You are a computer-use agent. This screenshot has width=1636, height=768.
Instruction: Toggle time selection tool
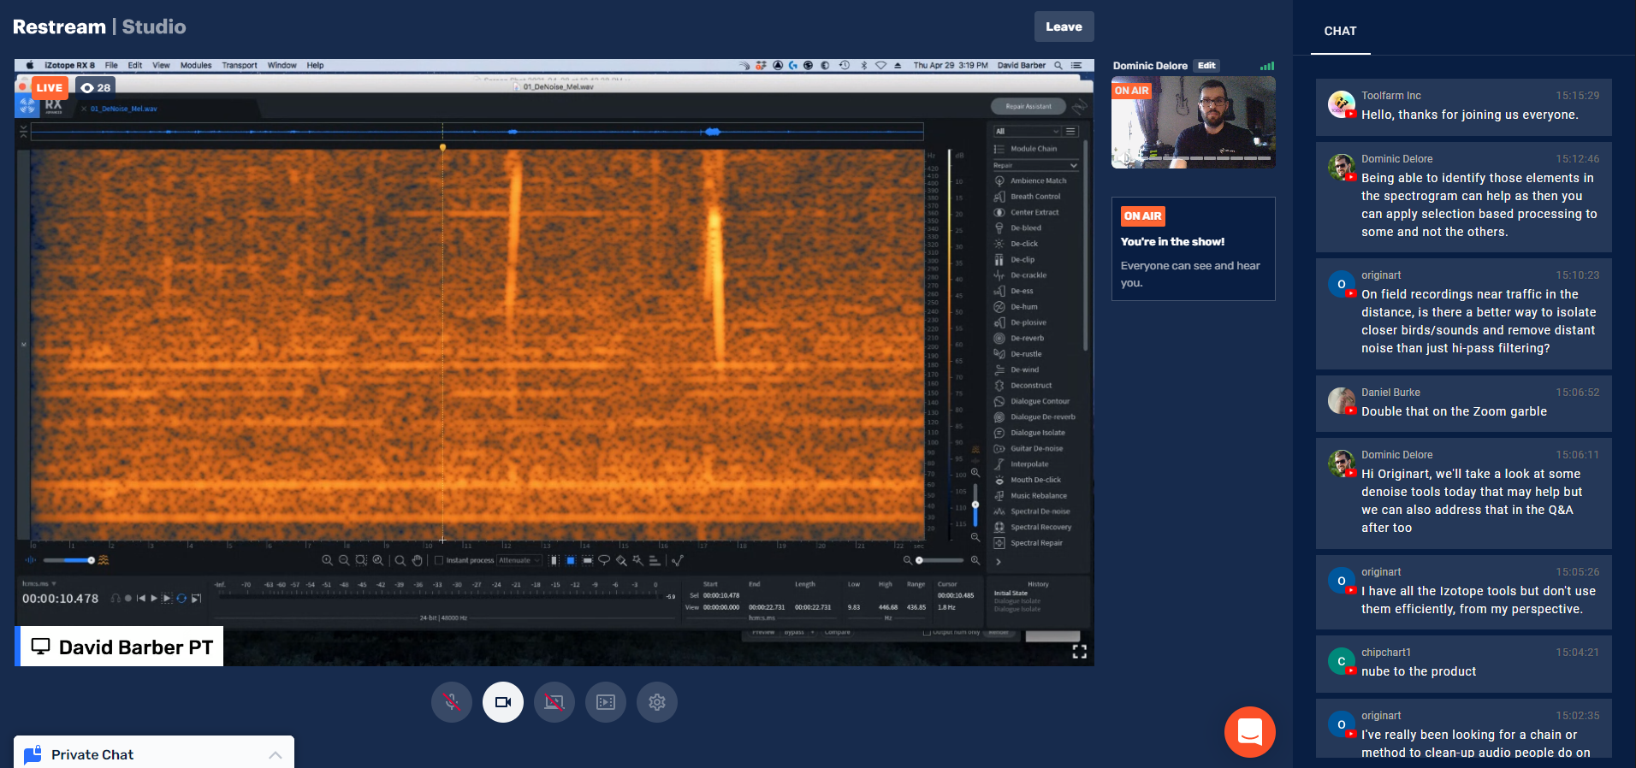[554, 561]
